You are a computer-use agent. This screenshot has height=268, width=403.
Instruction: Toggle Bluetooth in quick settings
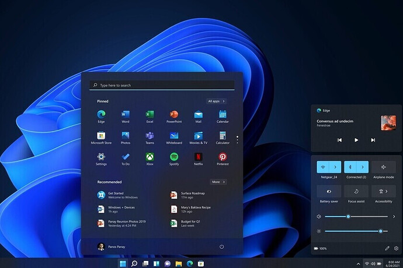pyautogui.click(x=350, y=167)
